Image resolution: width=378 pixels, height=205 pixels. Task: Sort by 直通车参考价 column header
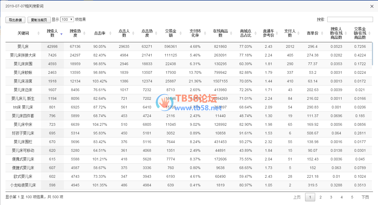pyautogui.click(x=268, y=33)
